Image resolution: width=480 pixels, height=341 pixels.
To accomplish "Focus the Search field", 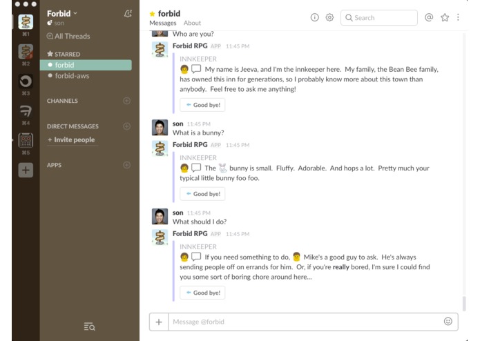I will coord(379,18).
